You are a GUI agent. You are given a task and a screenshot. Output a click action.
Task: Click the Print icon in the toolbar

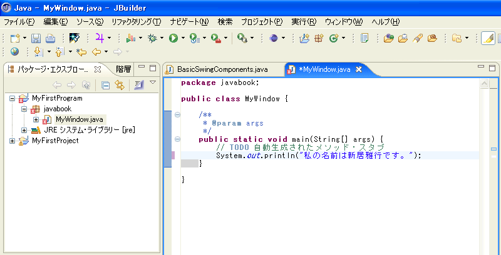point(49,39)
